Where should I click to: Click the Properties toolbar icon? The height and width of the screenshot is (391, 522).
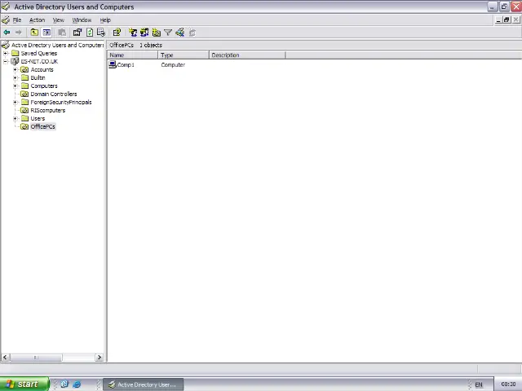77,33
